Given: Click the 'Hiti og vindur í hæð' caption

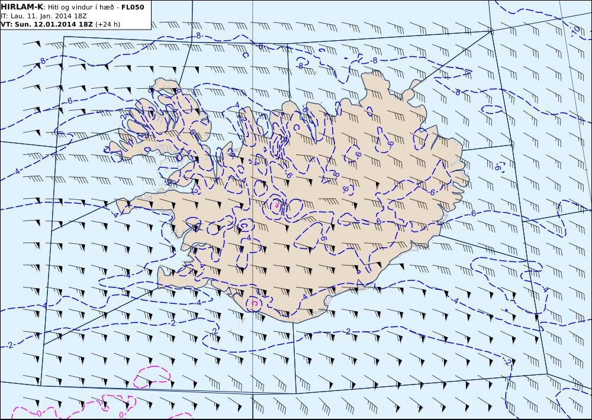Looking at the screenshot, I should pyautogui.click(x=82, y=7).
